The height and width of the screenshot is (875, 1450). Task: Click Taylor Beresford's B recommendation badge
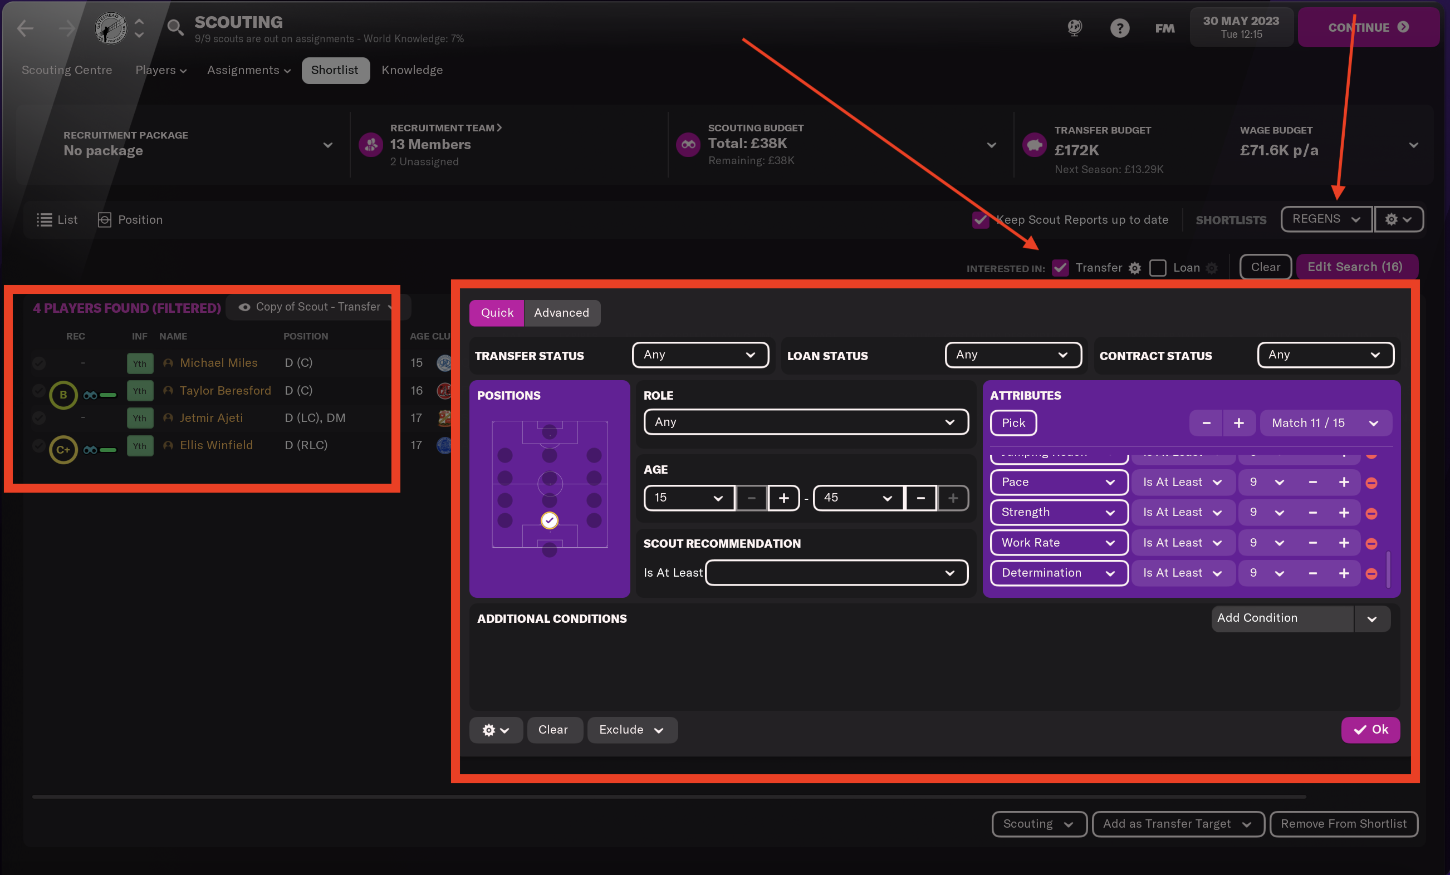pos(63,395)
